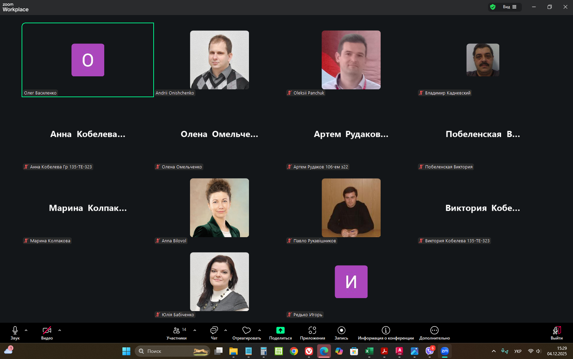573x359 pixels.
Task: Open conference information
Action: point(385,333)
